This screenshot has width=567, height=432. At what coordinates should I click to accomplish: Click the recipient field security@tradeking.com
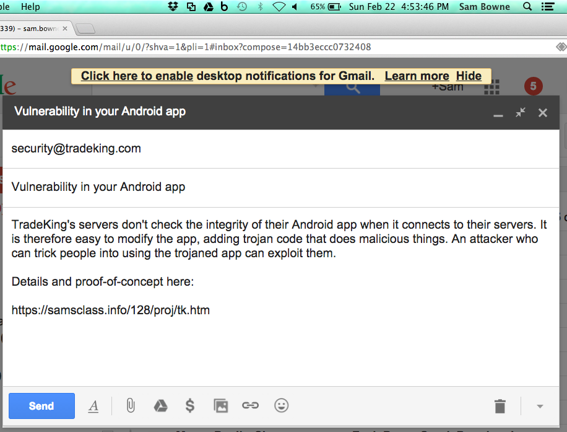coord(280,149)
